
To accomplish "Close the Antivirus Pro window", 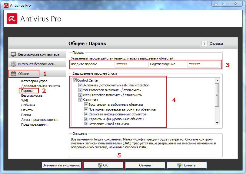I will tap(235, 4).
